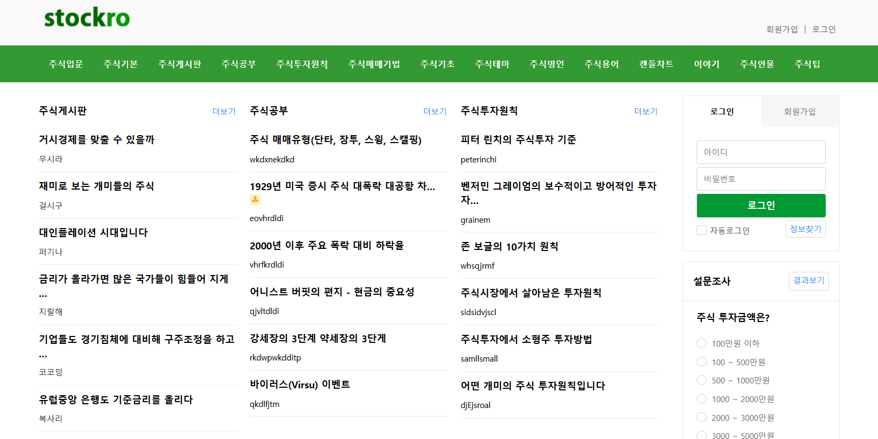This screenshot has width=878, height=439.
Task: Click the author name grainem
Action: 476,220
